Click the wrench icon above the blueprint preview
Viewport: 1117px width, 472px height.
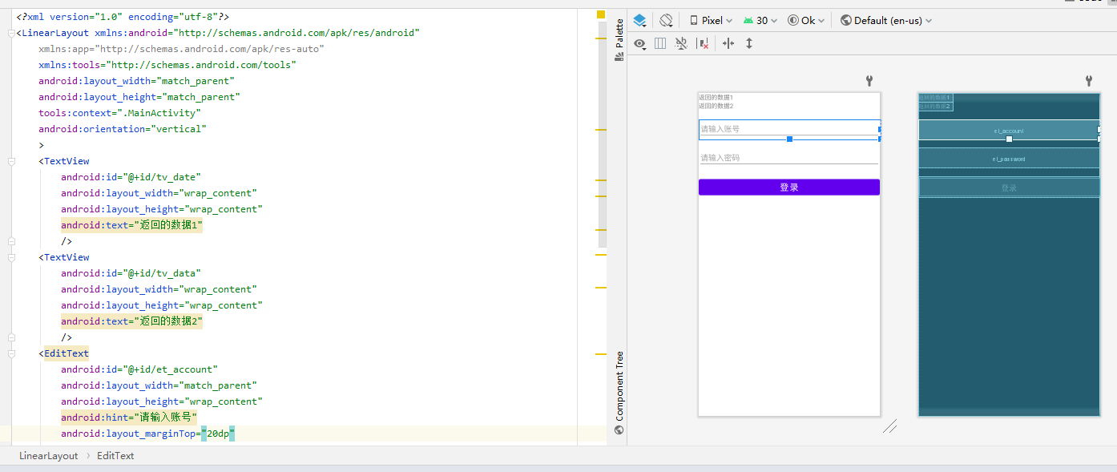tap(1089, 80)
